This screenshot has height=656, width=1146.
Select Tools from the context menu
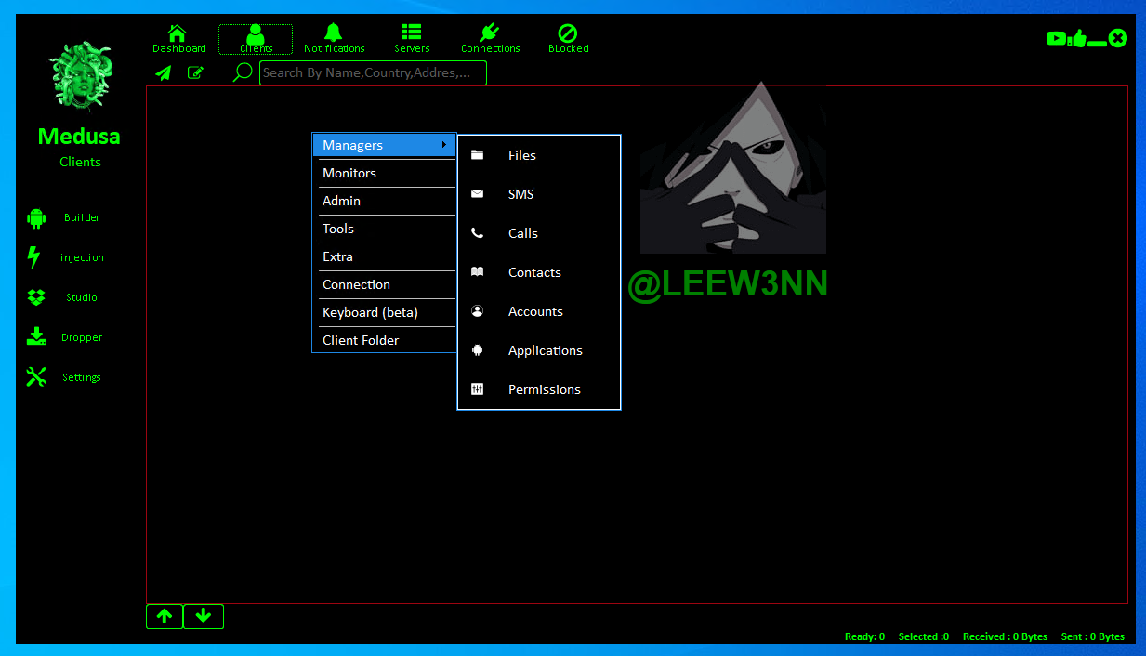coord(384,229)
